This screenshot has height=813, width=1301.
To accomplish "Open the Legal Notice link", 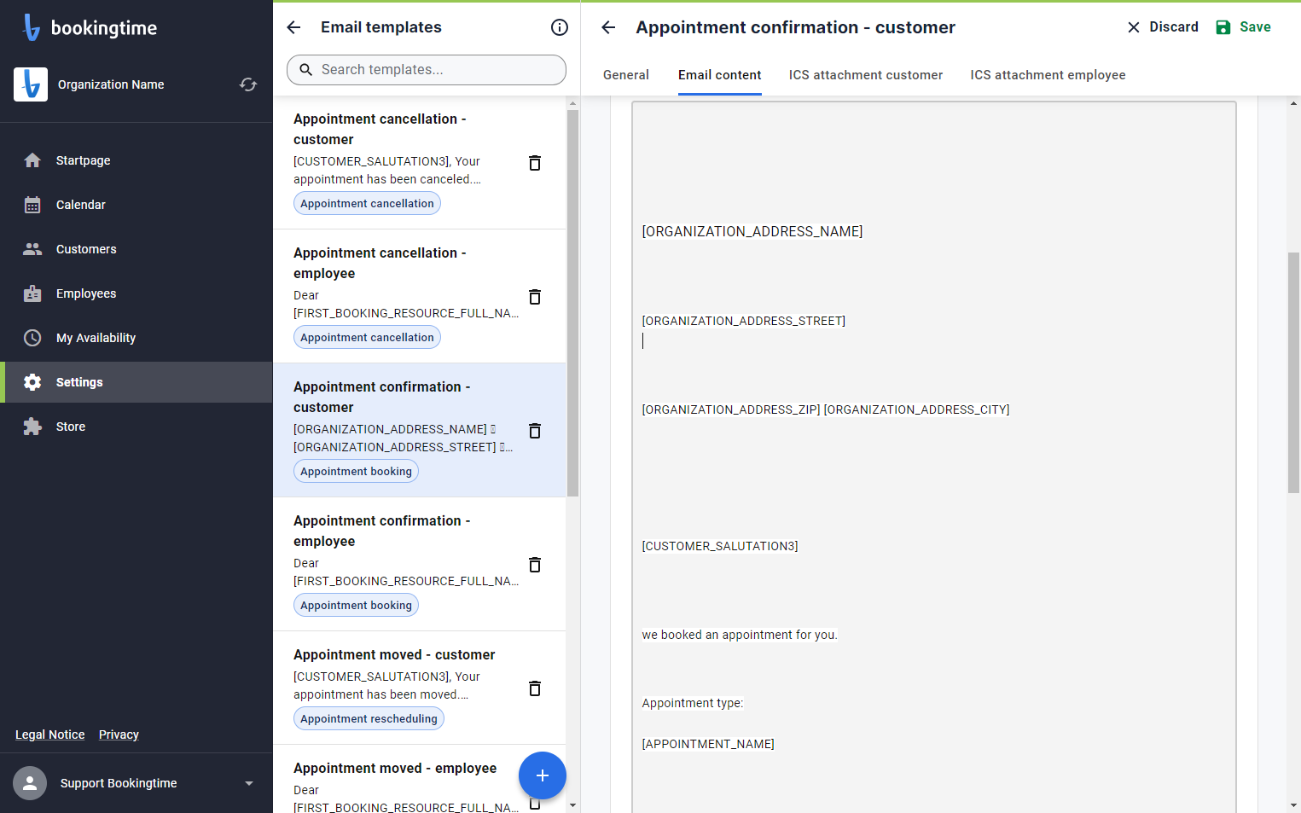I will (50, 735).
